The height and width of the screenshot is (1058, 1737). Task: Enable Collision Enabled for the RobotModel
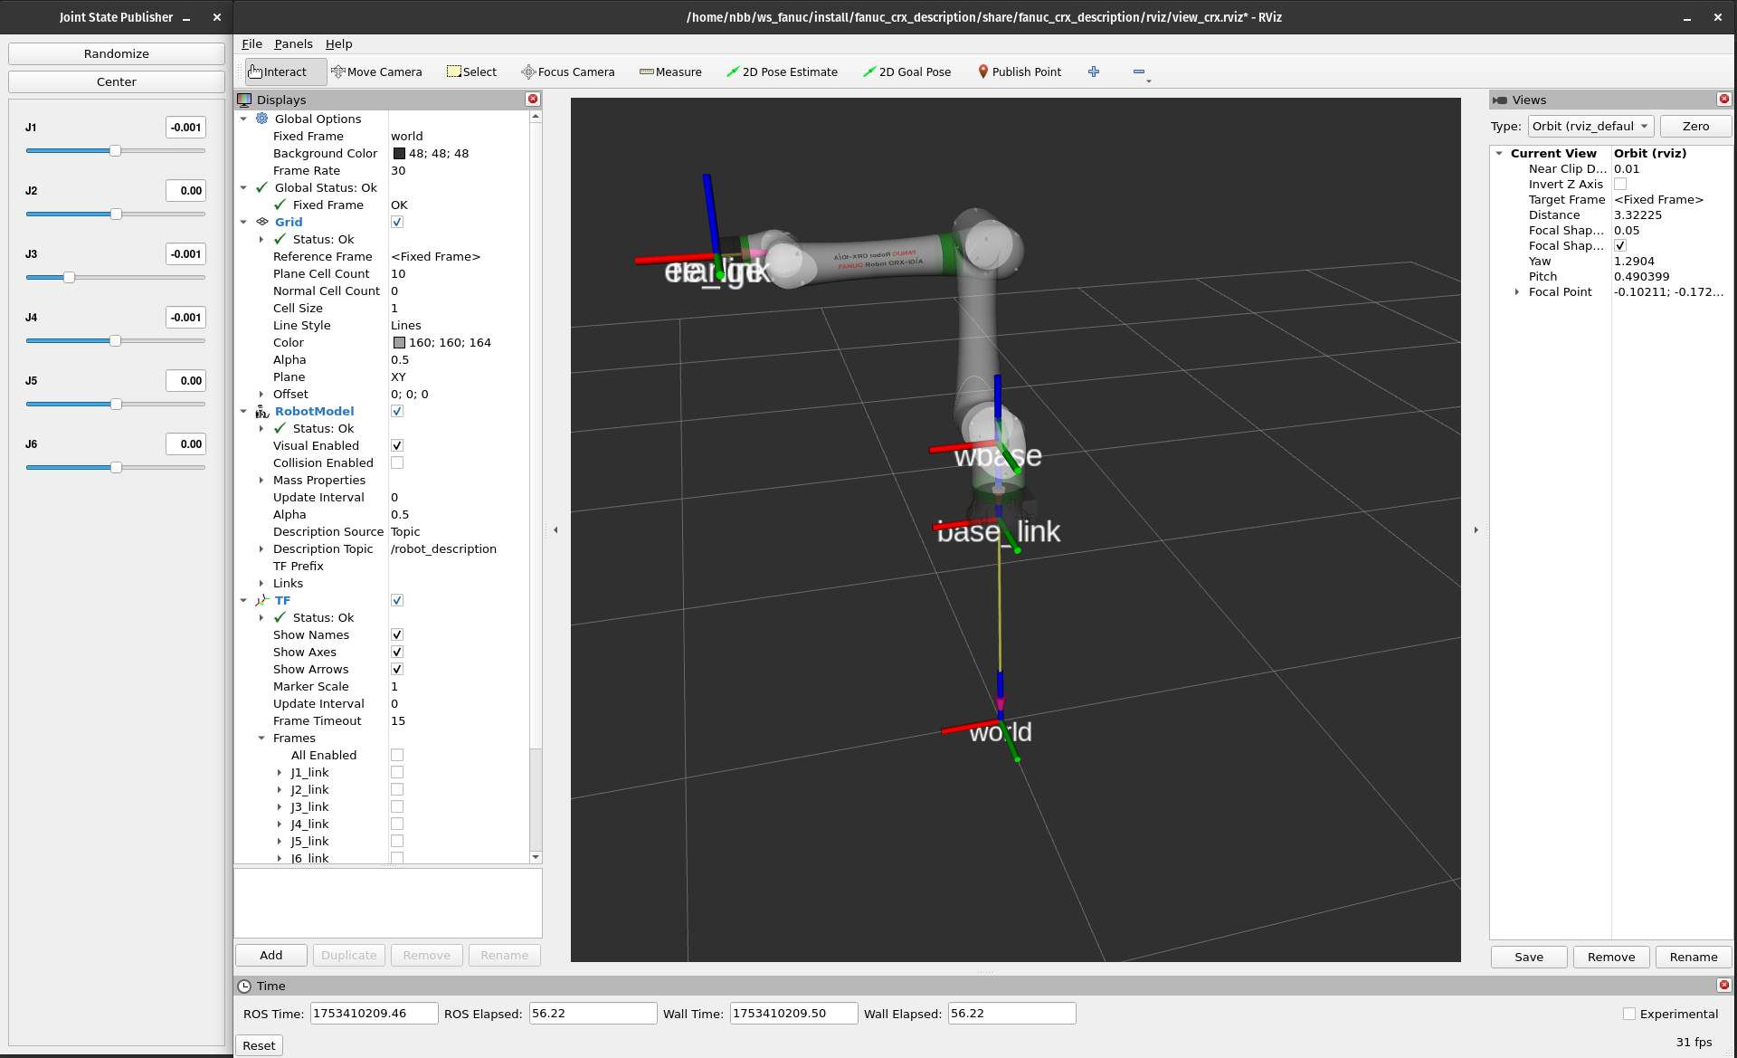(397, 462)
